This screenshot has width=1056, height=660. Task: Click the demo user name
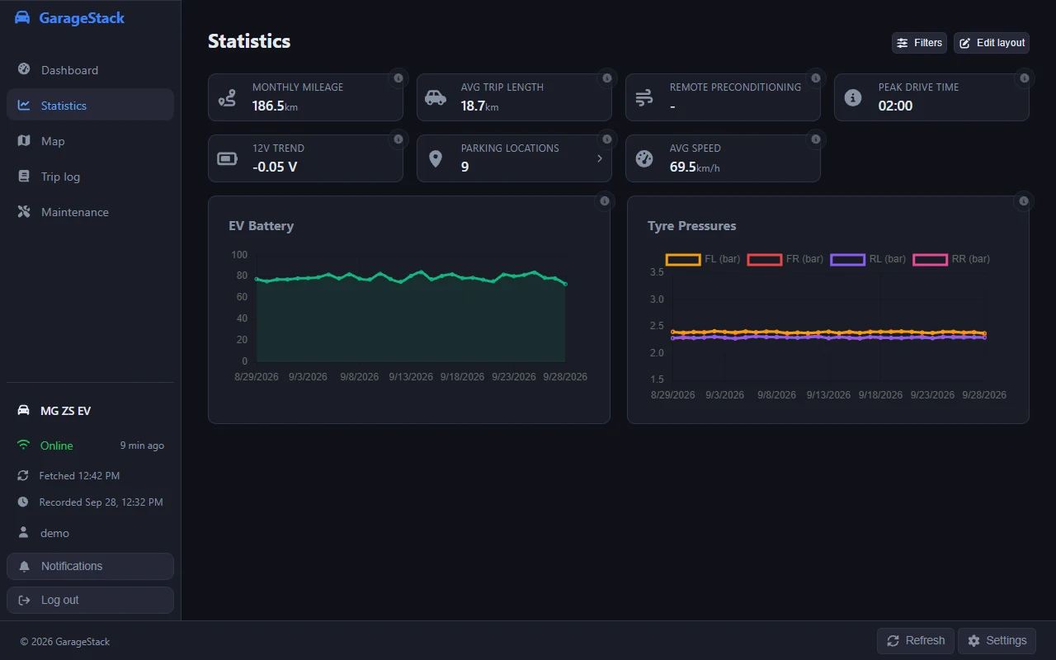pyautogui.click(x=54, y=533)
